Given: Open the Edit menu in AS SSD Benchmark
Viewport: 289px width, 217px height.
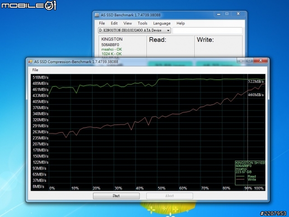Looking at the screenshot, I should point(114,23).
